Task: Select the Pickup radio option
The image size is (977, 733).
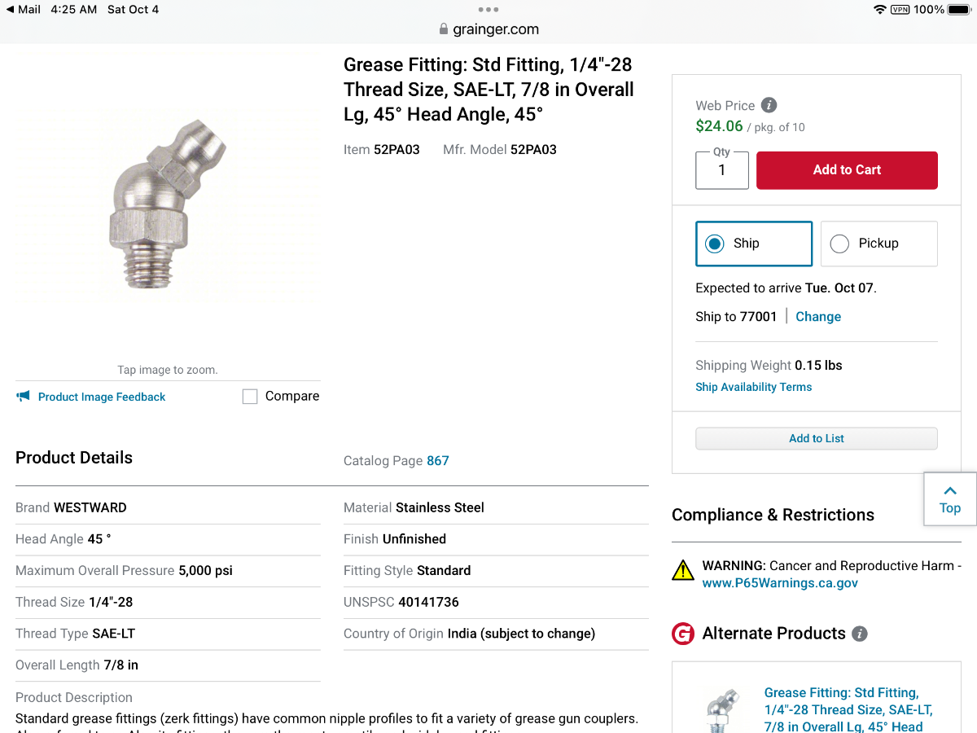Action: [x=839, y=244]
